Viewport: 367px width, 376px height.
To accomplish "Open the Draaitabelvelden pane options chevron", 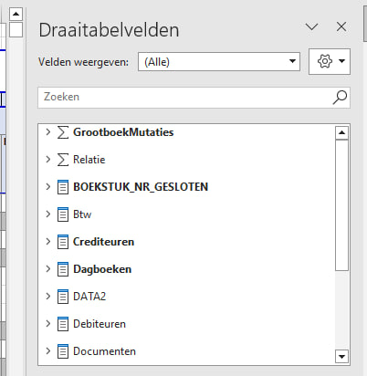I will 311,26.
